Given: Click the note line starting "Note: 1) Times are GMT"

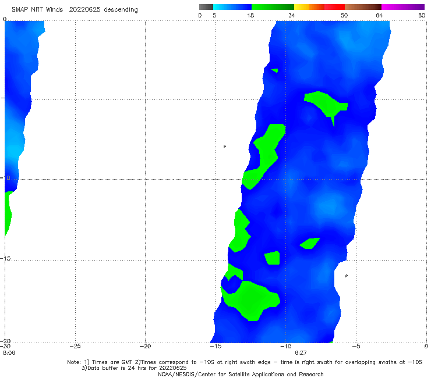Looking at the screenshot, I should 245,362.
